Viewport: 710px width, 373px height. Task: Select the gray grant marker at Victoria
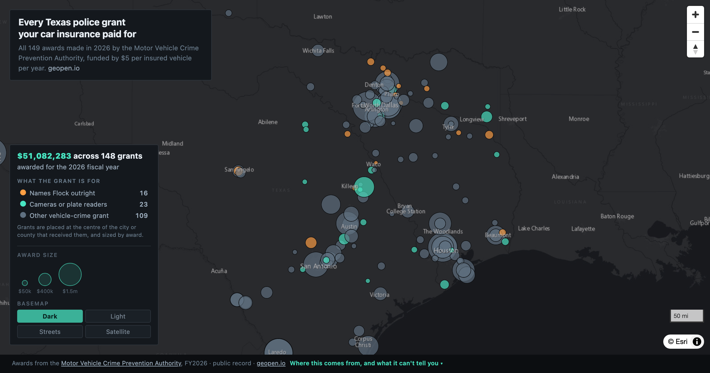click(380, 294)
